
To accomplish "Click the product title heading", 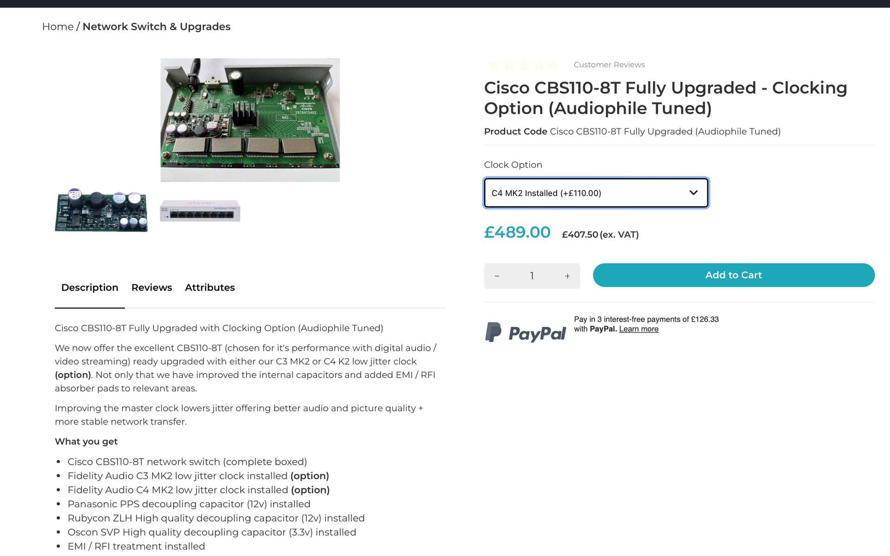I will click(x=666, y=98).
